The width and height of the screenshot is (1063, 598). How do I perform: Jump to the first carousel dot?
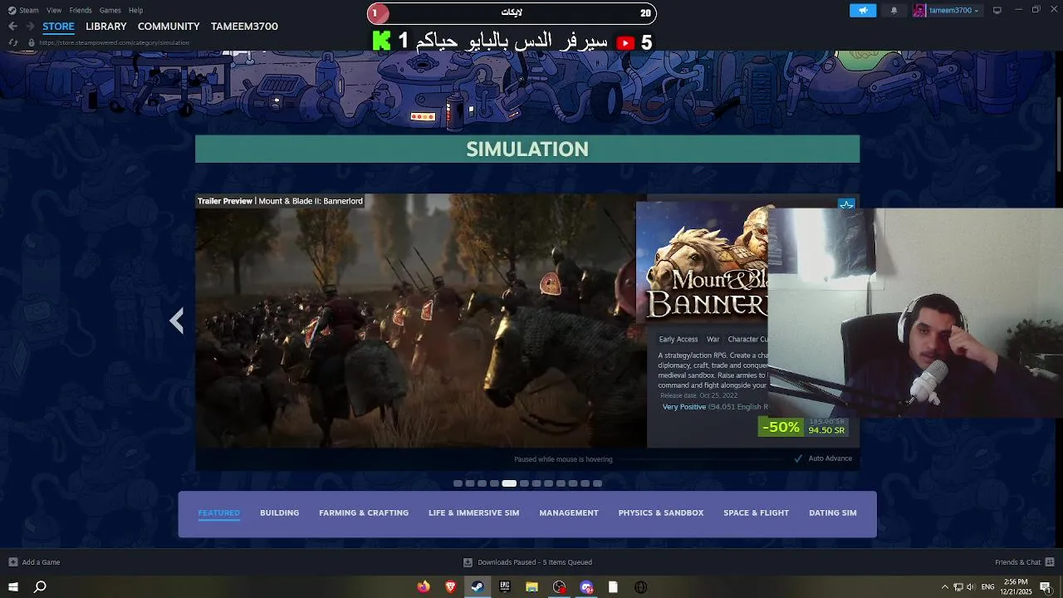tap(458, 483)
